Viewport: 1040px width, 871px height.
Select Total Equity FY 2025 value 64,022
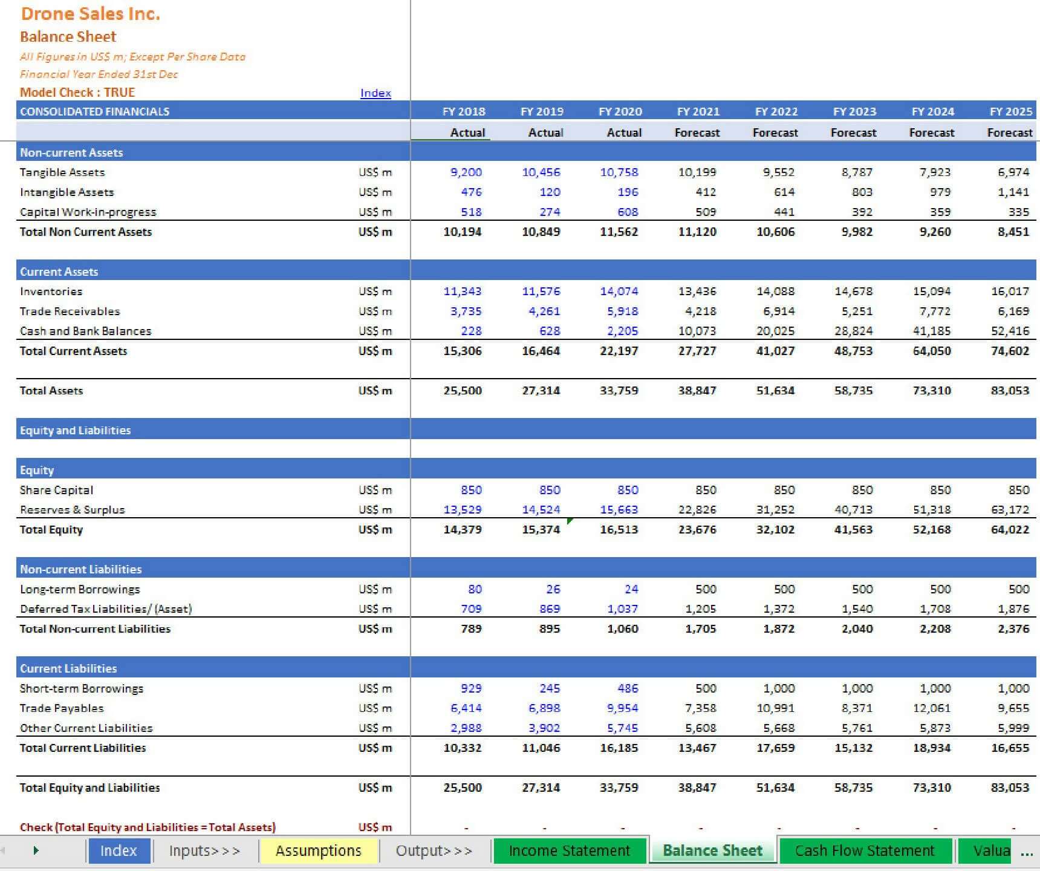[x=1010, y=530]
